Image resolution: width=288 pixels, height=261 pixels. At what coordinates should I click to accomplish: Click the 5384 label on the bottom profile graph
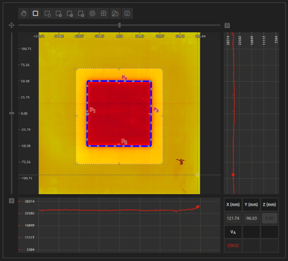tap(31, 249)
